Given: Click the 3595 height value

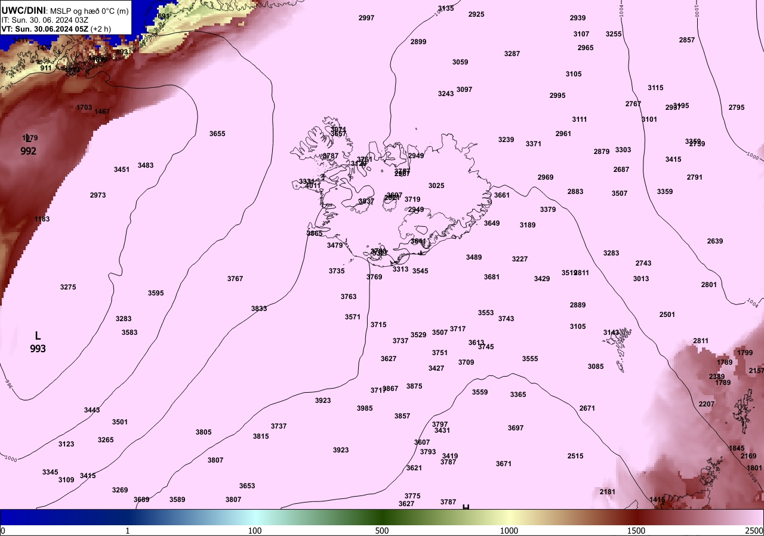Looking at the screenshot, I should coord(156,293).
